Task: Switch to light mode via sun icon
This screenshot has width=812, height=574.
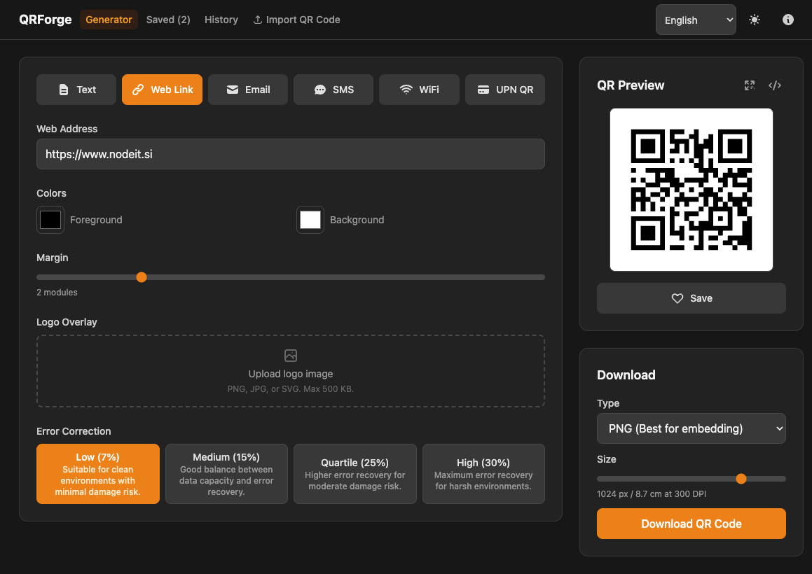Action: (755, 20)
